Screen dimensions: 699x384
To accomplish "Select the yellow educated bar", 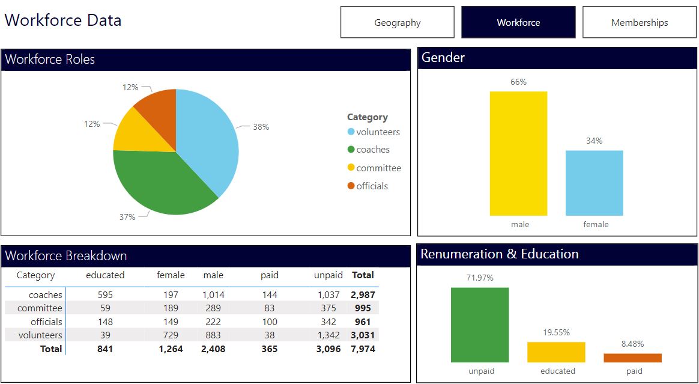I will coord(556,352).
